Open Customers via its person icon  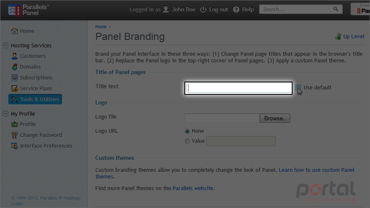click(15, 56)
